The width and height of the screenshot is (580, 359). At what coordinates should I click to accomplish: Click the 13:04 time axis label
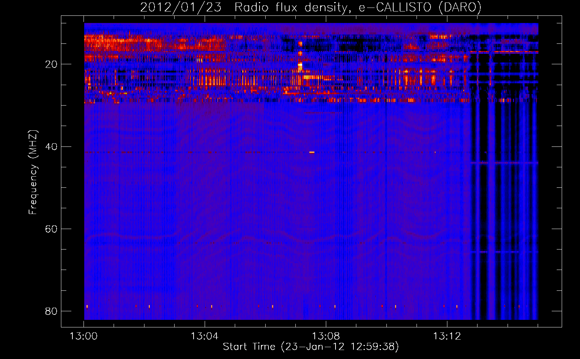pyautogui.click(x=205, y=336)
